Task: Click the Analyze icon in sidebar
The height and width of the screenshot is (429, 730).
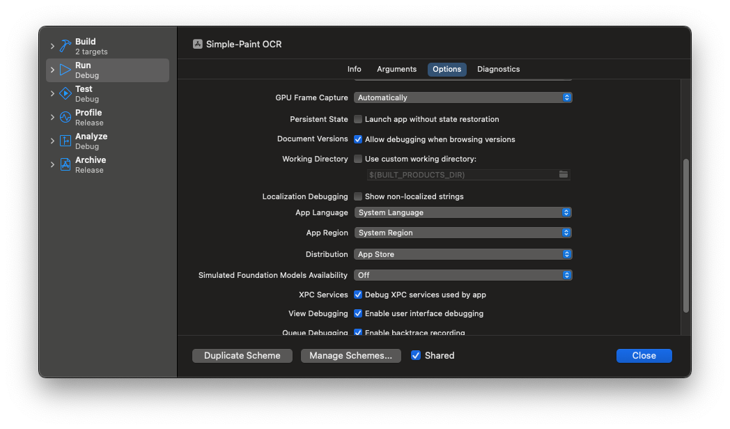Action: click(x=65, y=141)
